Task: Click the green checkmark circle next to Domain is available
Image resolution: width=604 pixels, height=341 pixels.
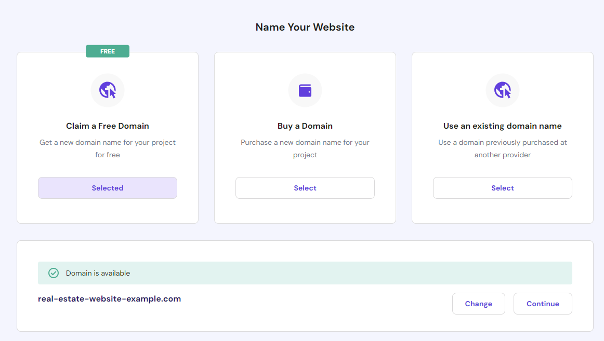Action: pos(53,272)
